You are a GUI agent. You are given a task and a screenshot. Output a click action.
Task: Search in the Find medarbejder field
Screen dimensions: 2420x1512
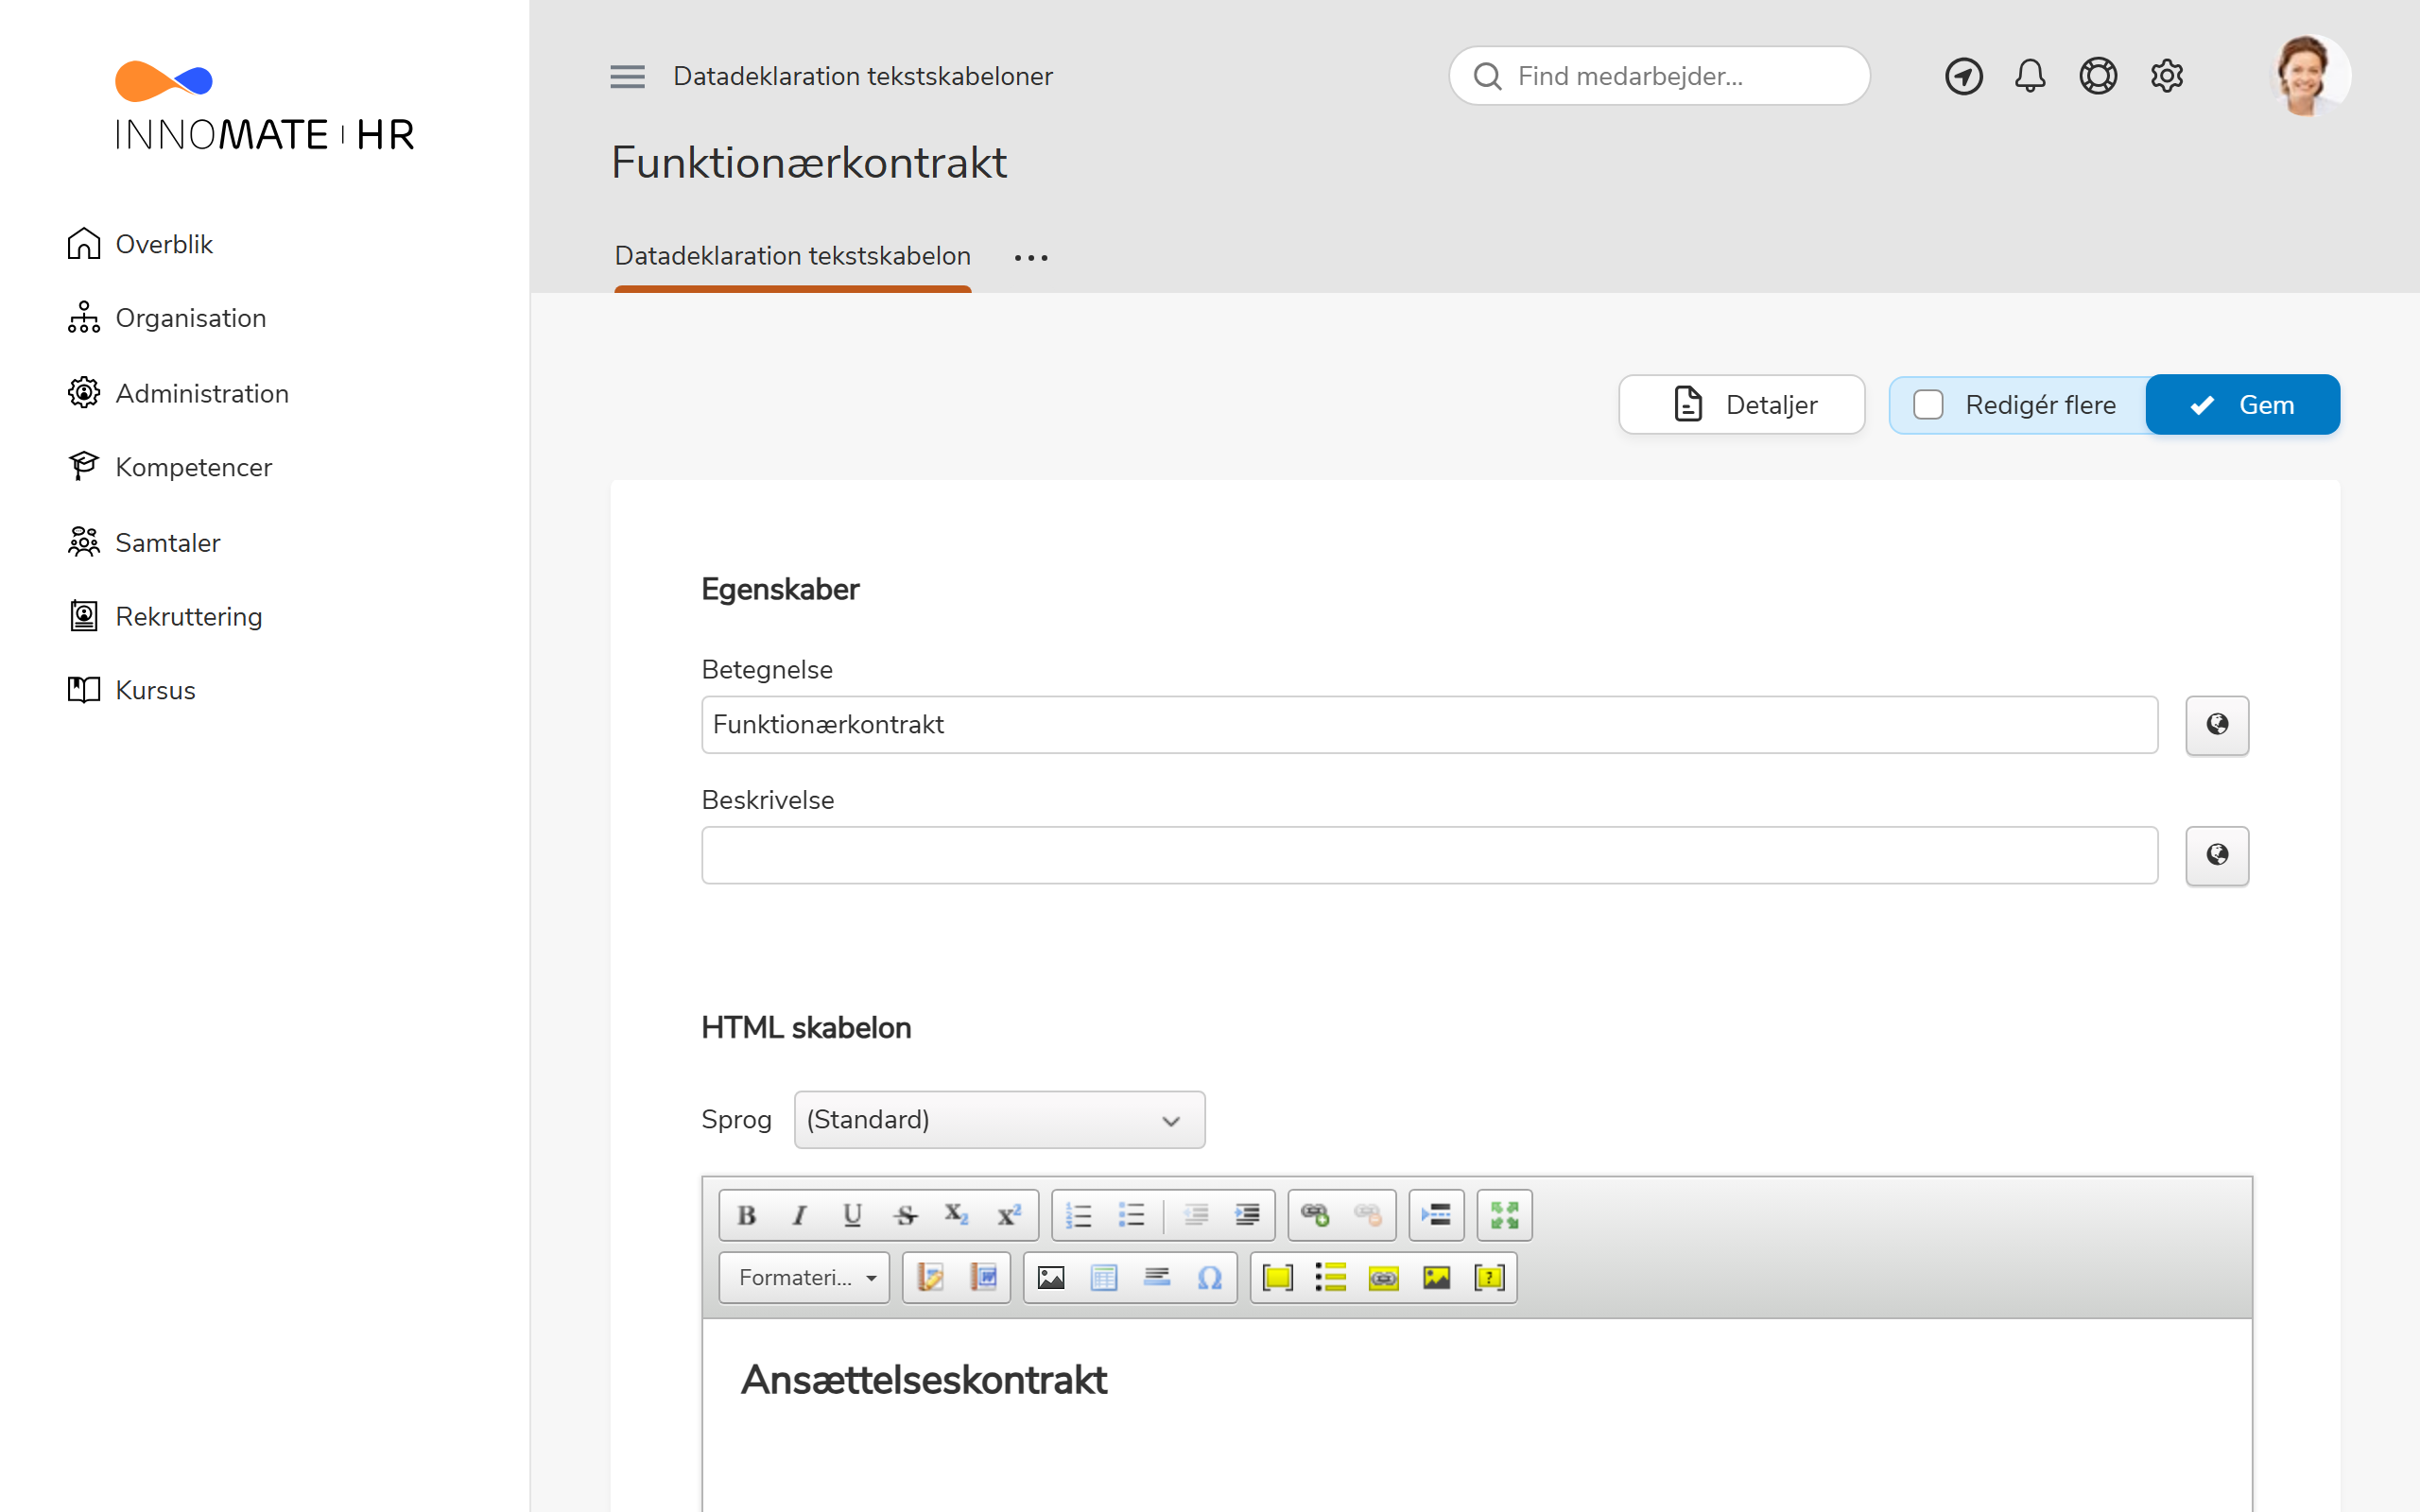pos(1659,76)
